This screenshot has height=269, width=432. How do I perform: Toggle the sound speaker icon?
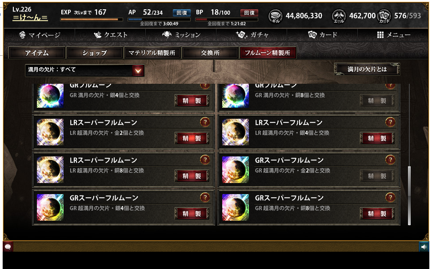click(424, 247)
